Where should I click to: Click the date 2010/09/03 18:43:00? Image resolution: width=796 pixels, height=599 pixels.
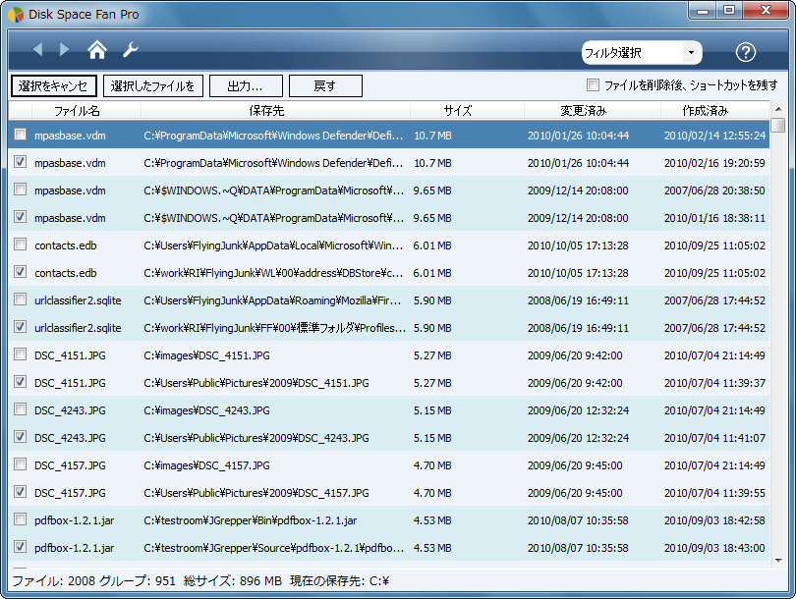714,548
